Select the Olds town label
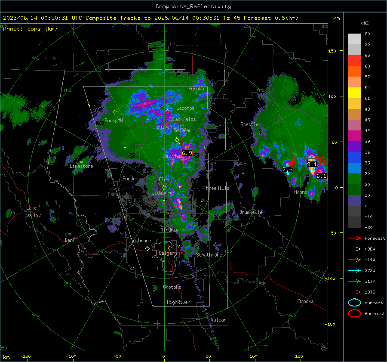 (x=164, y=179)
